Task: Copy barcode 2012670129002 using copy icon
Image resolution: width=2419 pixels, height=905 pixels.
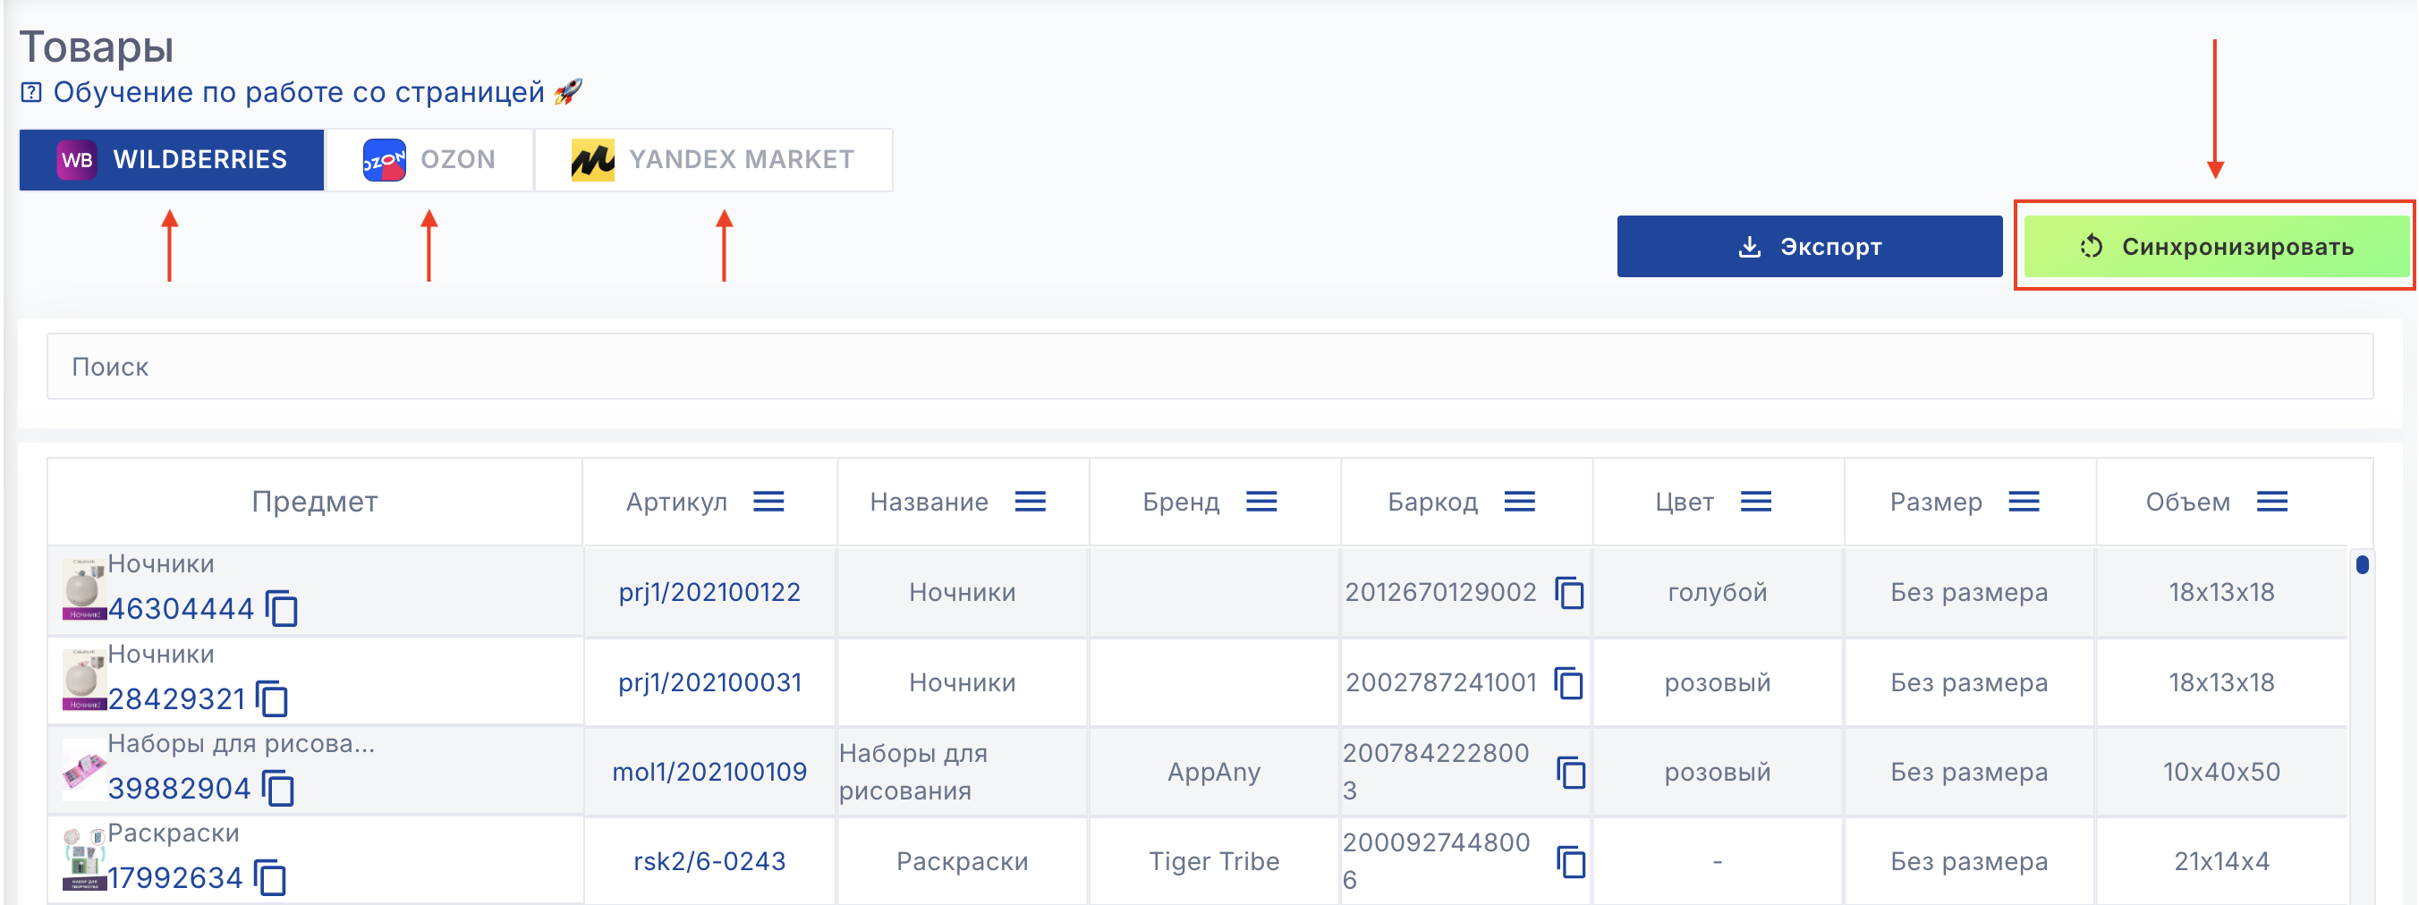Action: click(x=1569, y=592)
